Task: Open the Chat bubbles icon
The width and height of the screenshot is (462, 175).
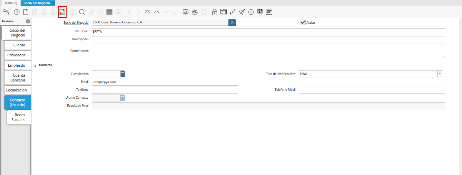Action: (x=100, y=12)
